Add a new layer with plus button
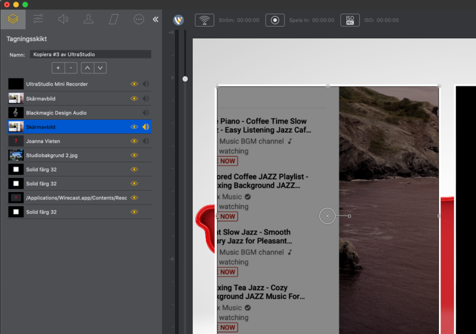Screen dimensions: 476x334 coord(58,68)
